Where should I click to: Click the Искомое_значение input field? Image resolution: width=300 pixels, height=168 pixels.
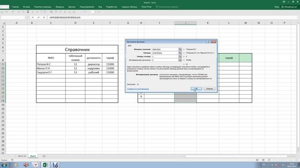pos(165,49)
